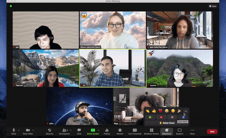Send laughing face reaction
The image size is (226, 138).
(x=167, y=111)
